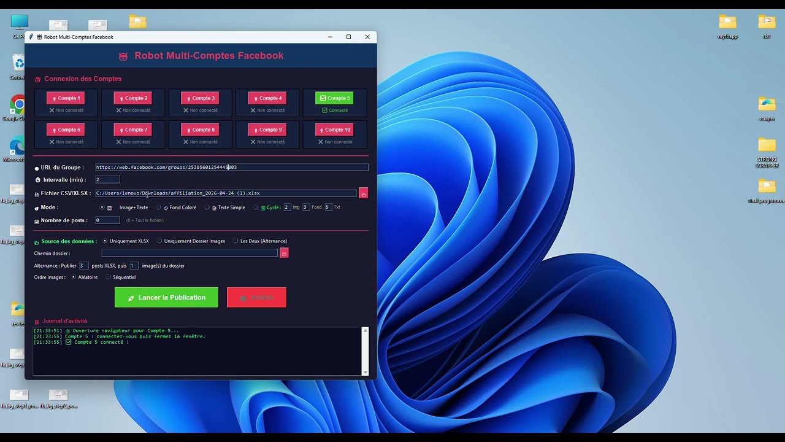
Task: Open the Ce PC desktop icon
Action: click(x=19, y=26)
